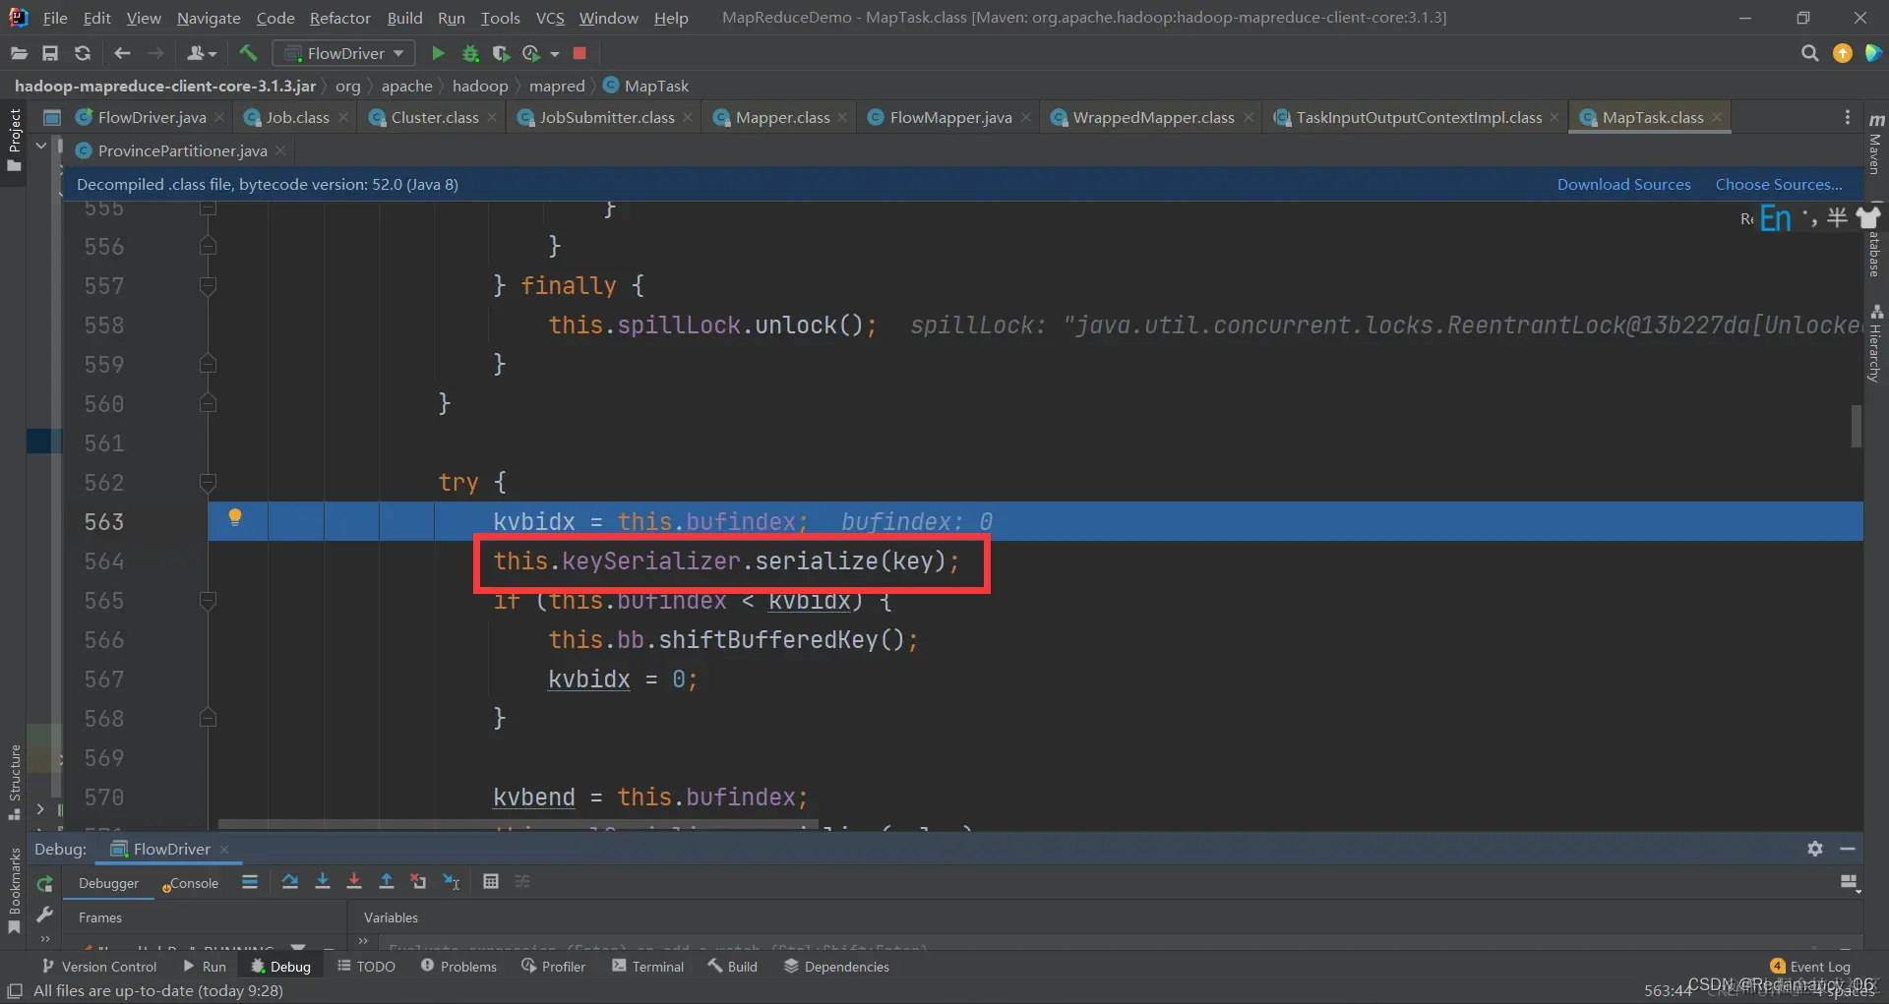The height and width of the screenshot is (1004, 1889).
Task: Minimize the Debug tool window panel
Action: [1848, 849]
